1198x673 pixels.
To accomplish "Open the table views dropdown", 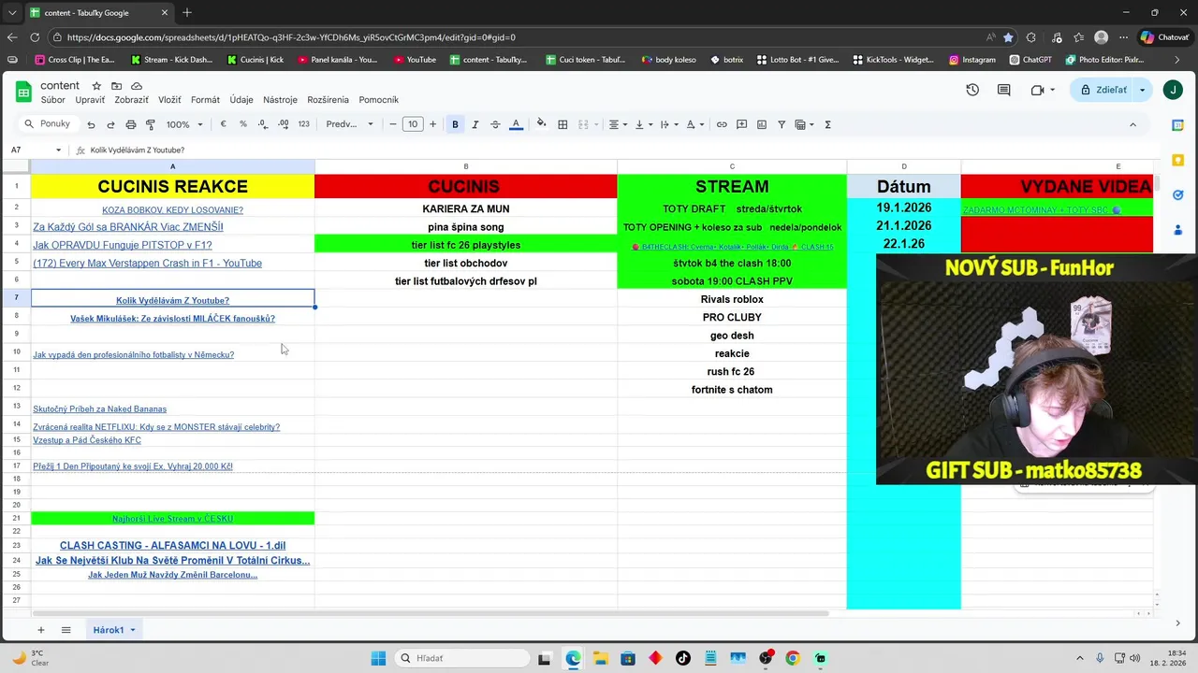I will 805,124.
